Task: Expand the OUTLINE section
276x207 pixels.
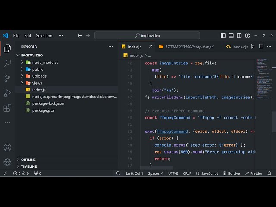Action: [x=28, y=160]
